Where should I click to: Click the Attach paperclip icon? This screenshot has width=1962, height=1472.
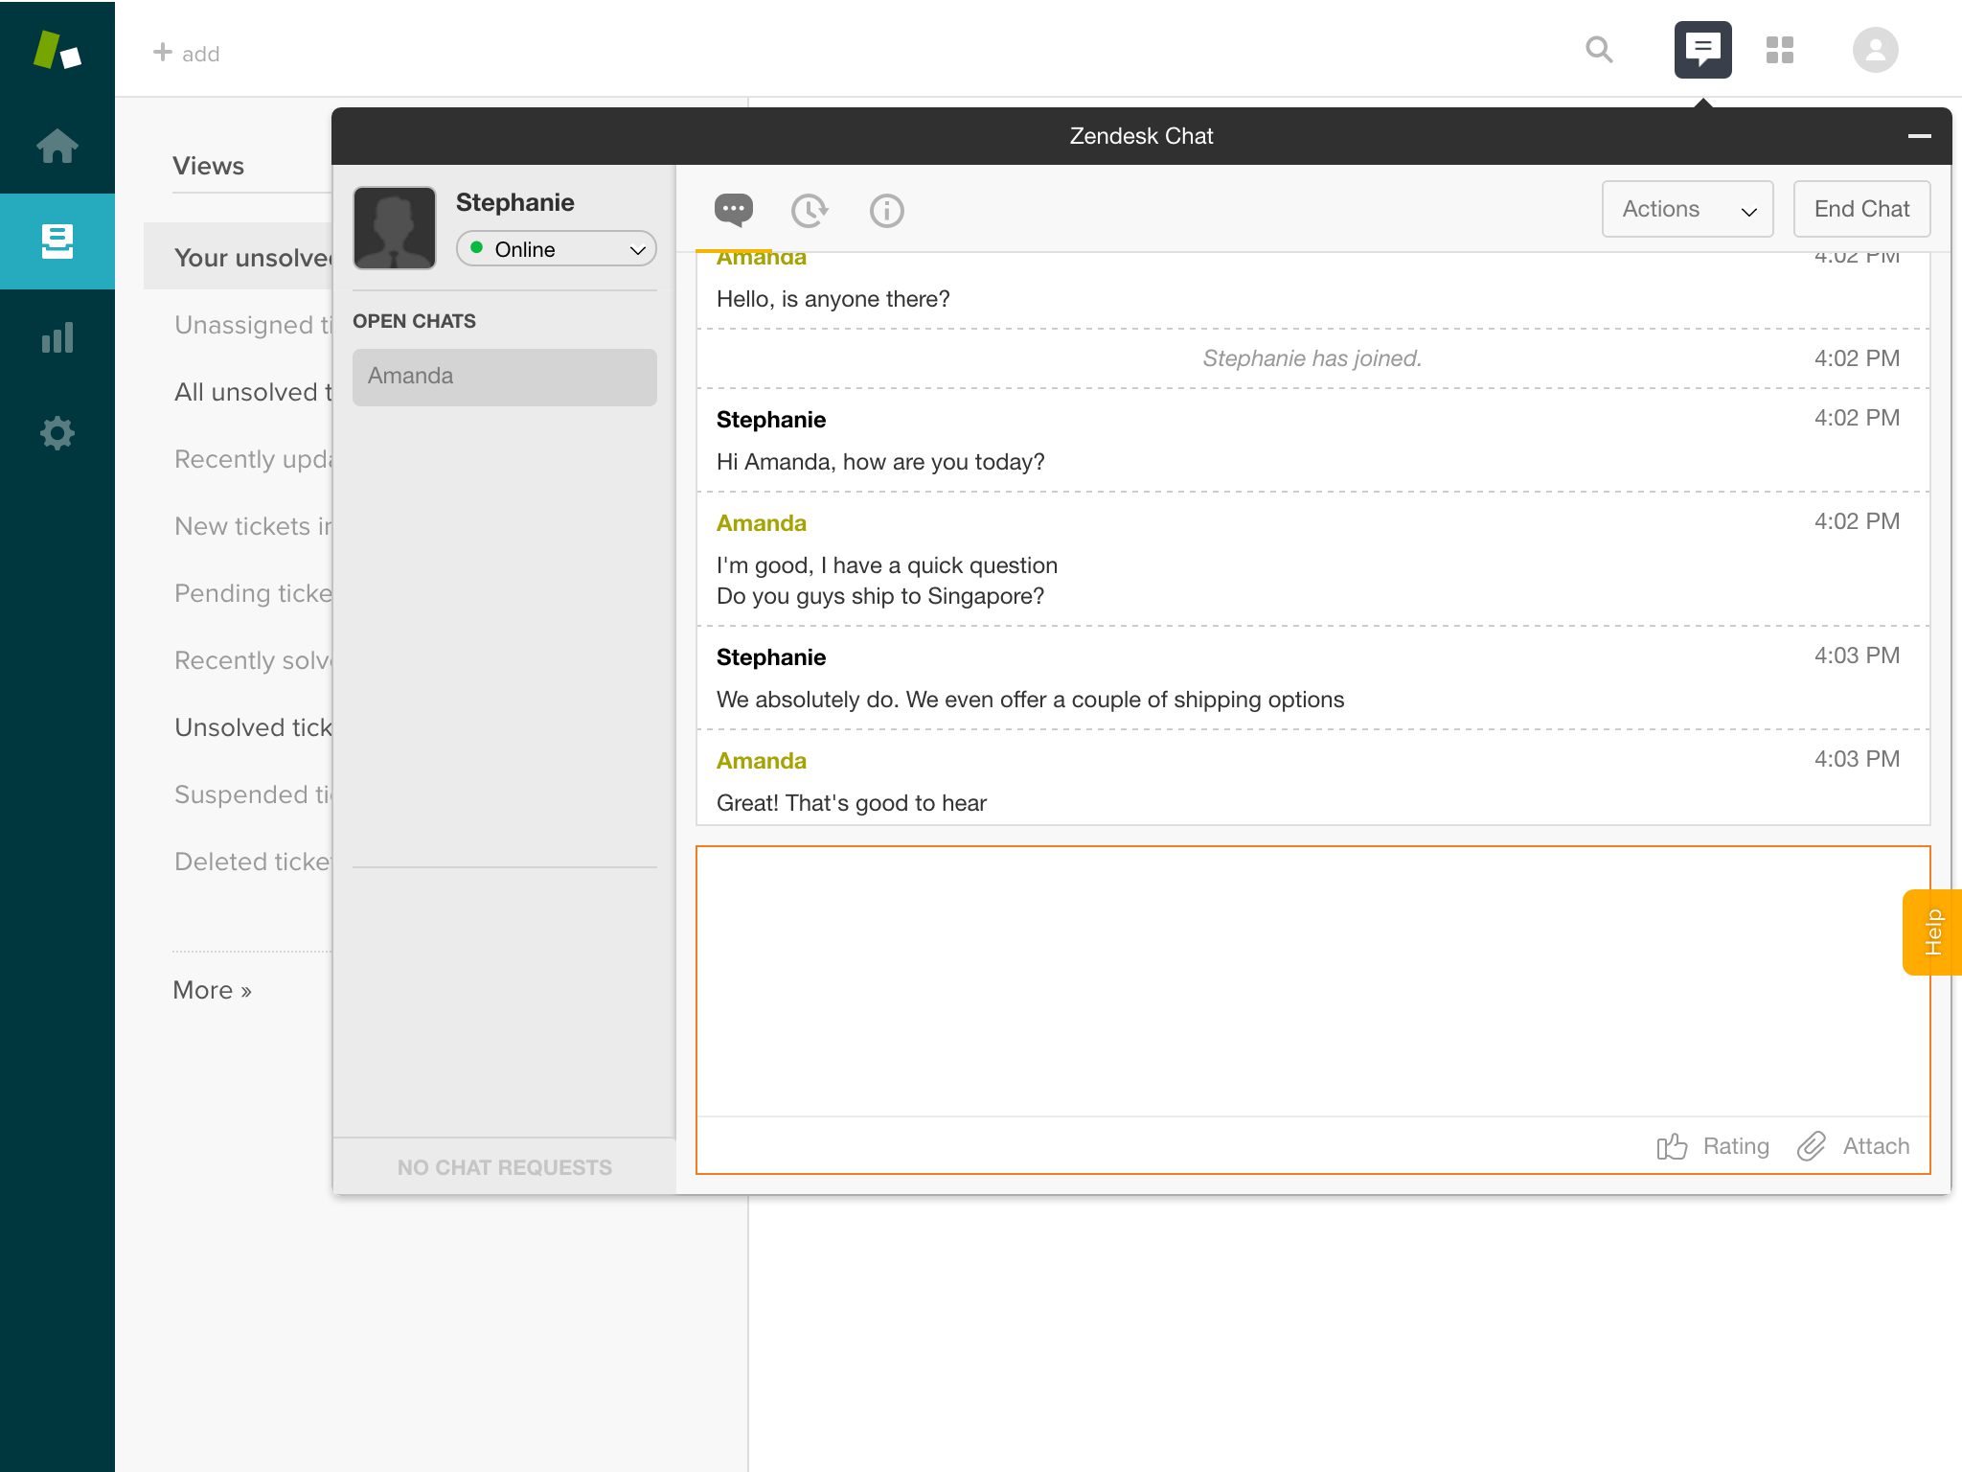pos(1815,1146)
